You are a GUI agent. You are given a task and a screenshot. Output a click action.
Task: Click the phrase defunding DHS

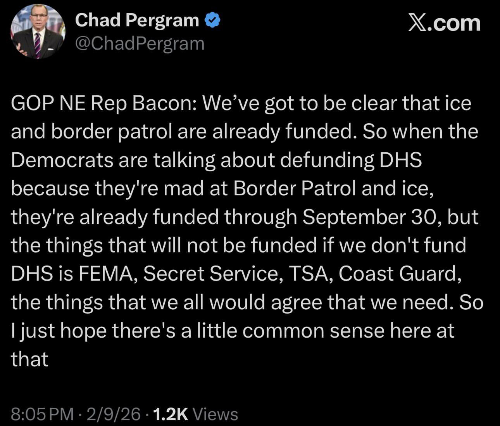click(350, 160)
